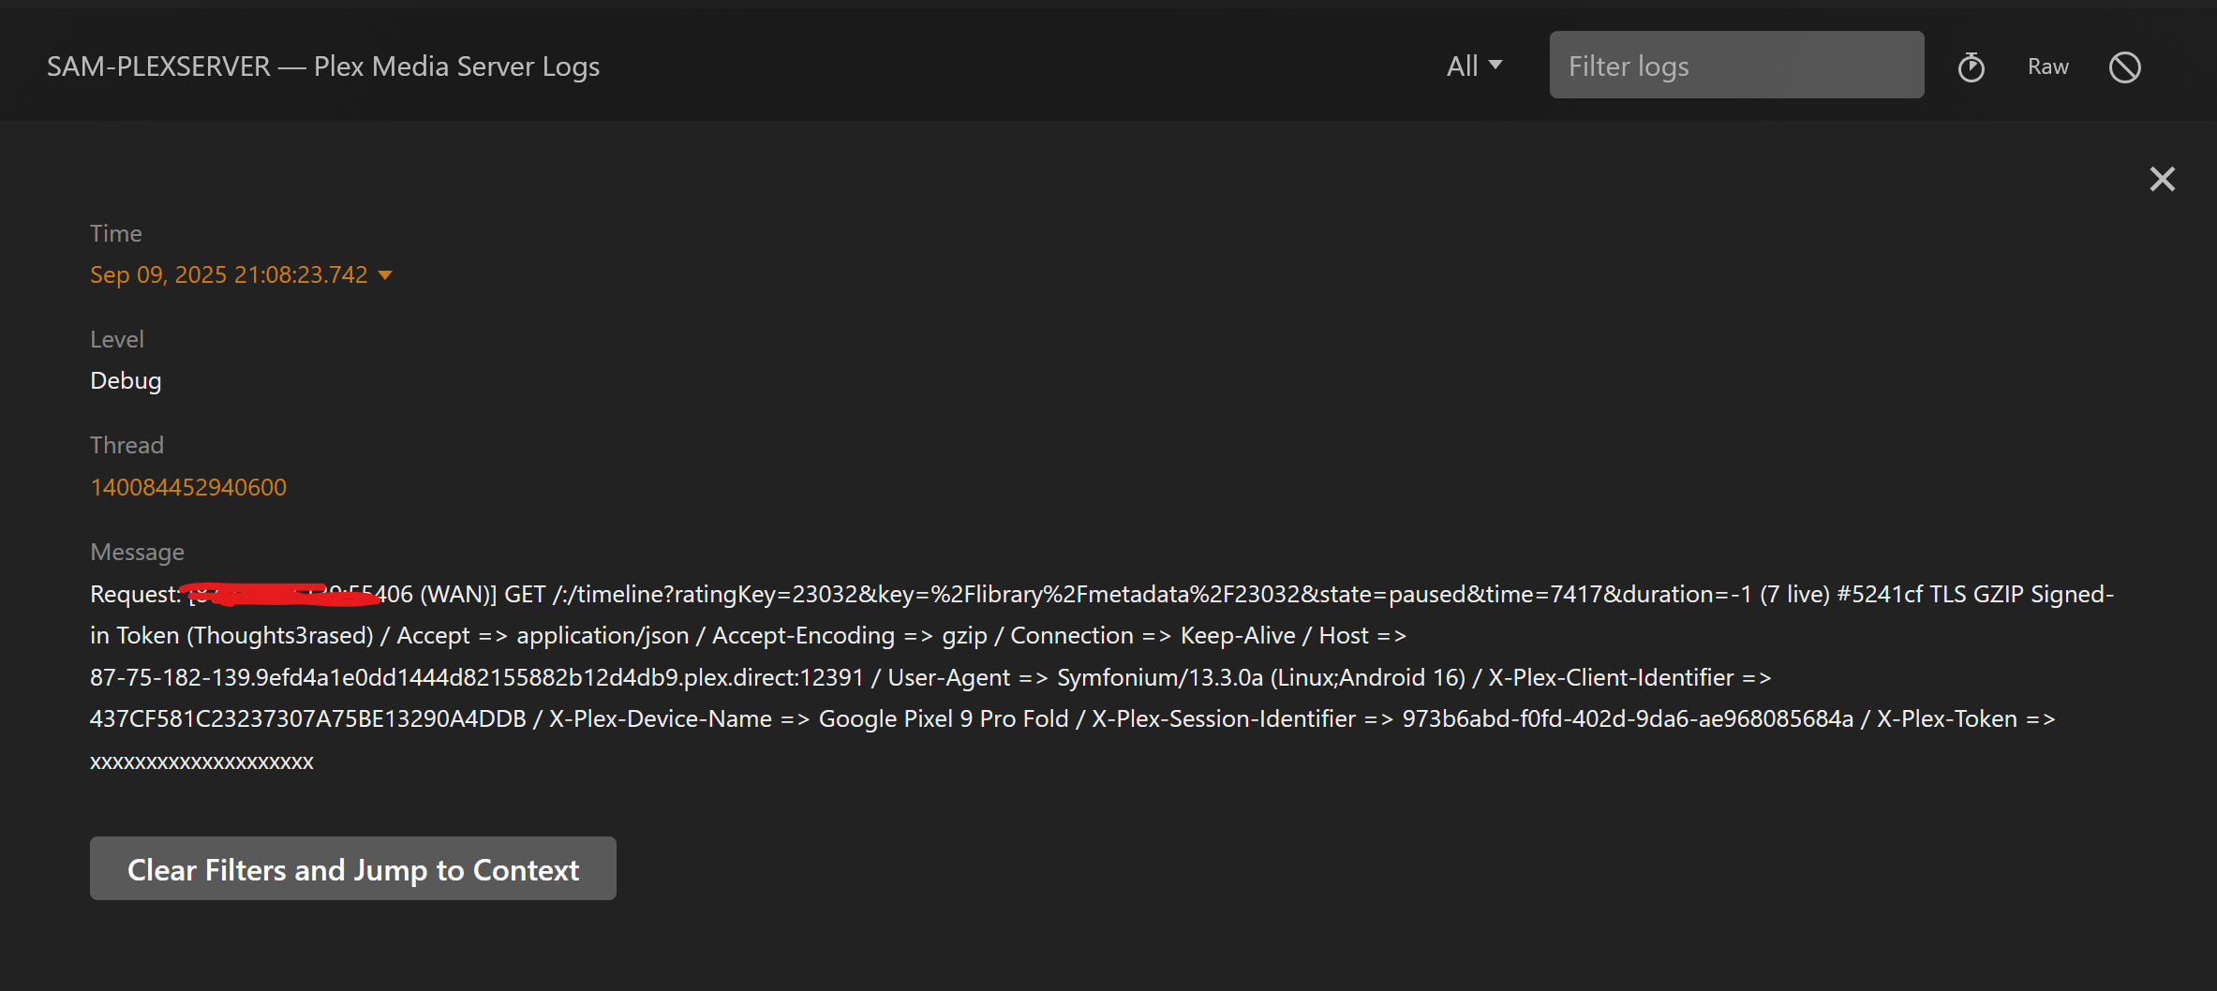Click the masked X-Plex-Token xxxx value

tap(201, 762)
